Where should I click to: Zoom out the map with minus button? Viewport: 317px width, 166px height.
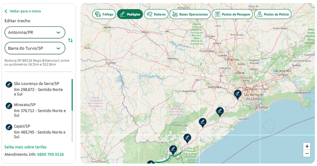coord(307,154)
